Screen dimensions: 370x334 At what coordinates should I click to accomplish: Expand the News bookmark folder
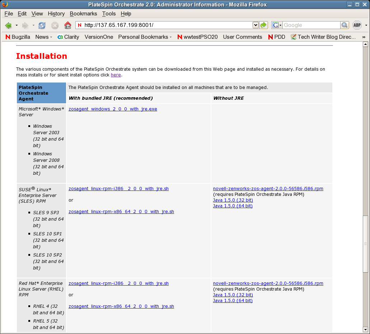click(x=44, y=37)
